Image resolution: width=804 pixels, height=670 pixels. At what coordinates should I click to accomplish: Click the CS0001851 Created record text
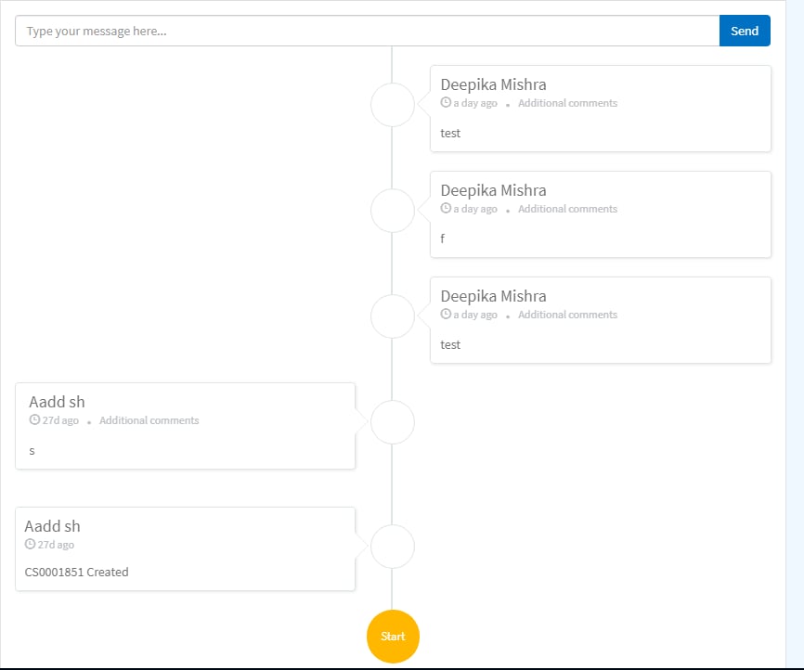tap(75, 572)
